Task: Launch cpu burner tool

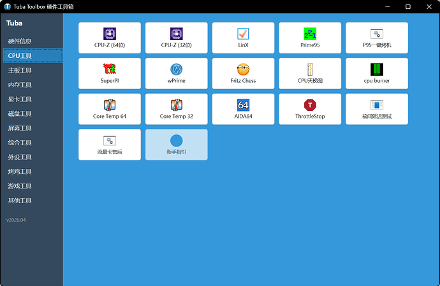Action: [x=377, y=73]
